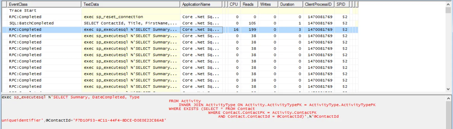Sort by the EventClass column header
The width and height of the screenshot is (453, 129).
tap(18, 4)
